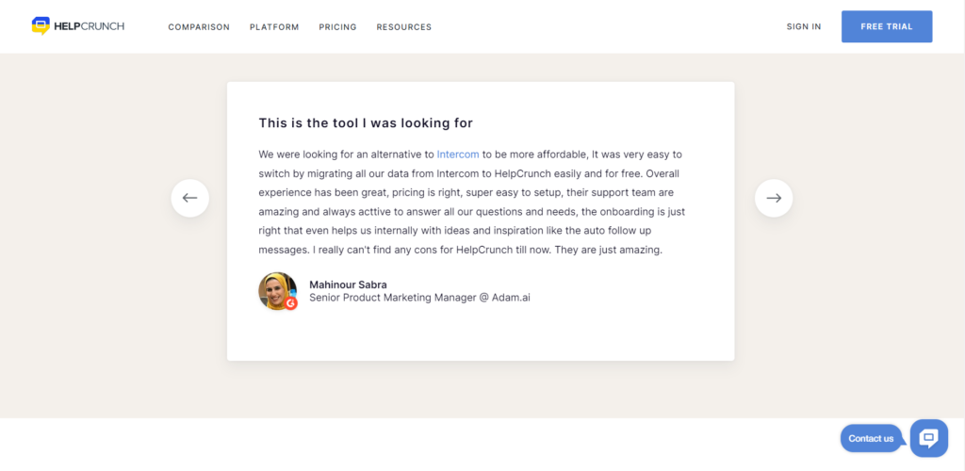
Task: Expand the Platform menu
Action: [274, 27]
